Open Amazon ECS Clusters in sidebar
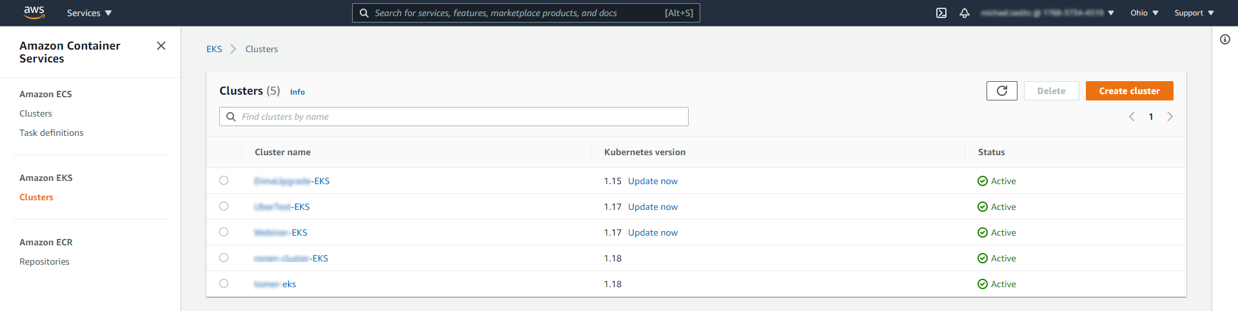The image size is (1238, 311). click(35, 113)
